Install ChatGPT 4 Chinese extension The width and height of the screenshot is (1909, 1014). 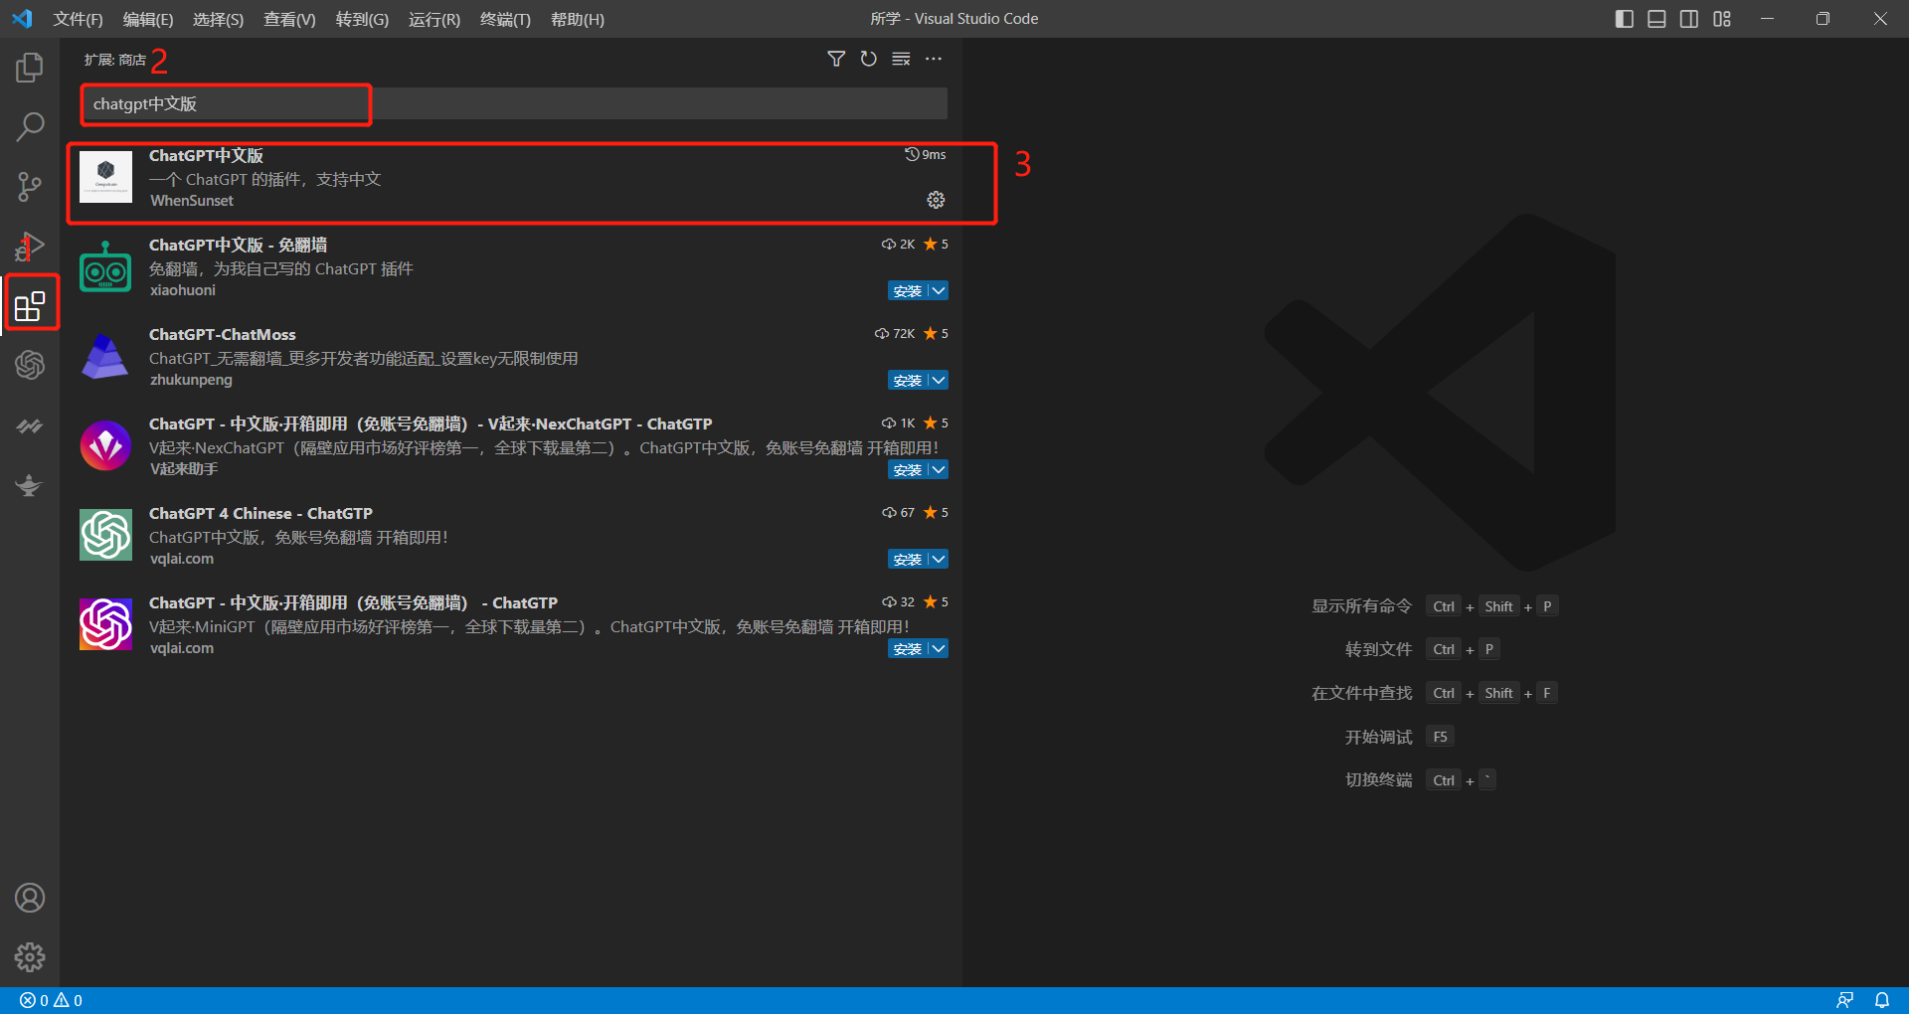[x=908, y=559]
